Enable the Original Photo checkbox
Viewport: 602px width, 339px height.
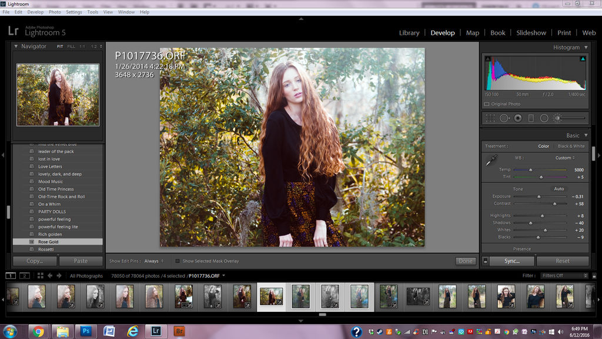click(486, 104)
